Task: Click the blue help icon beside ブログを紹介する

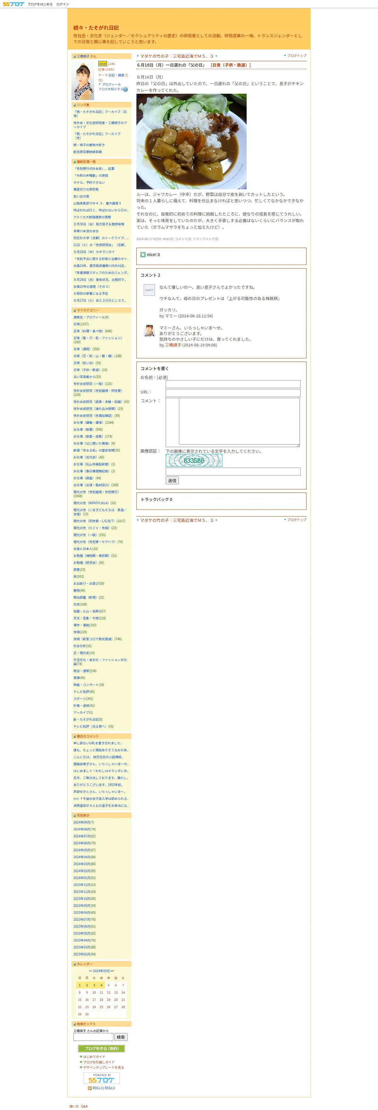Action: point(126,90)
